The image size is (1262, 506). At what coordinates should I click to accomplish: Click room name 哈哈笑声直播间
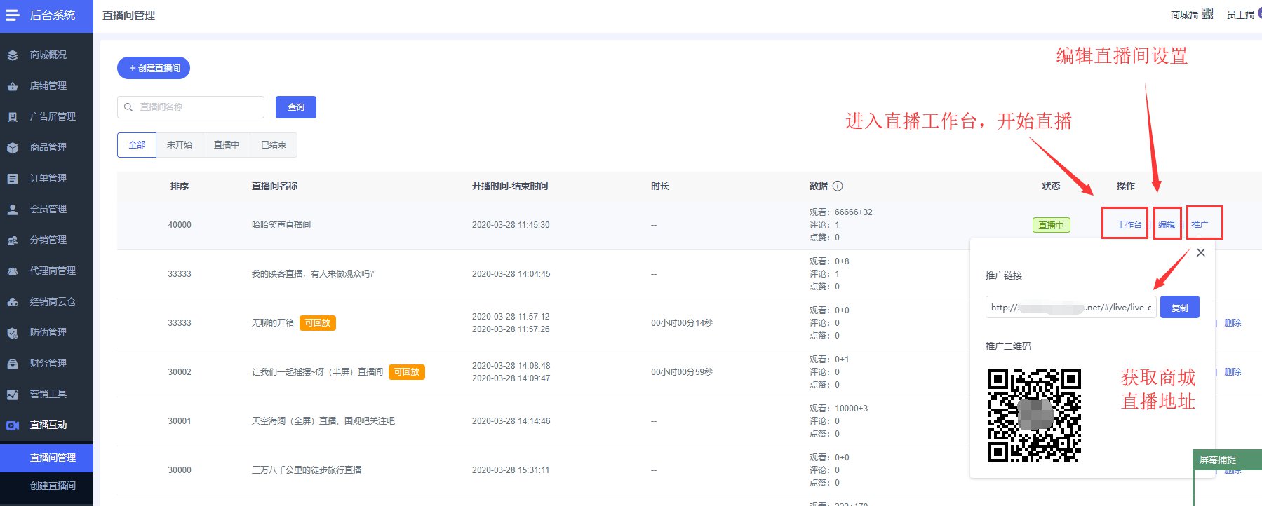pos(281,225)
